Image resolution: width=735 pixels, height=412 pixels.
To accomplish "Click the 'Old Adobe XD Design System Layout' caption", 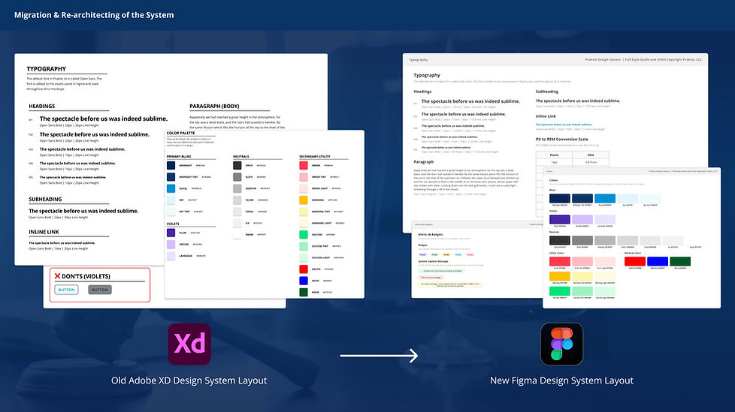I will click(x=189, y=380).
